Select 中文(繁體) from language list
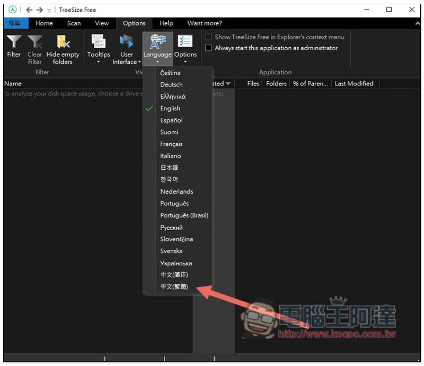 coord(174,286)
